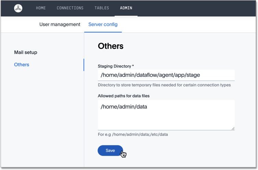This screenshot has width=258, height=170.
Task: Click the ThoughtSpot logo icon
Action: (18, 8)
